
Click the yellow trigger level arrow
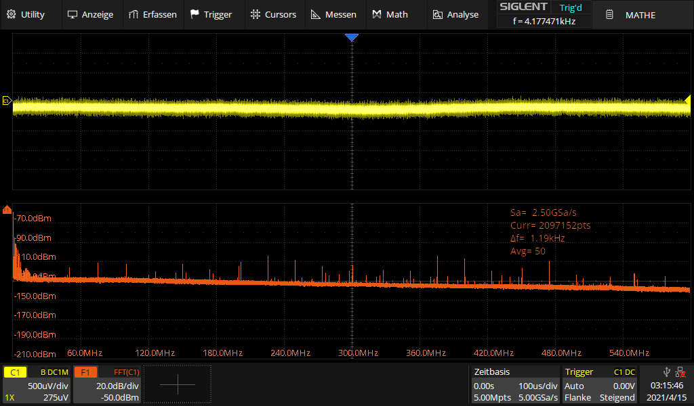pos(687,101)
